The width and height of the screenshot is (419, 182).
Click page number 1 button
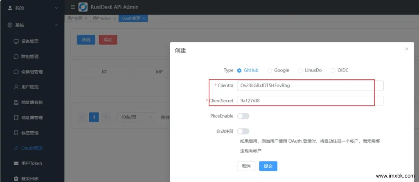94,117
